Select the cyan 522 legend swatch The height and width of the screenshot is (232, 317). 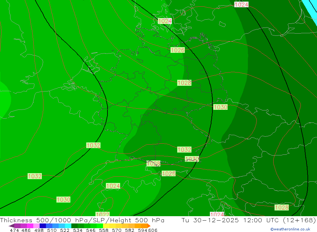(x=68, y=226)
